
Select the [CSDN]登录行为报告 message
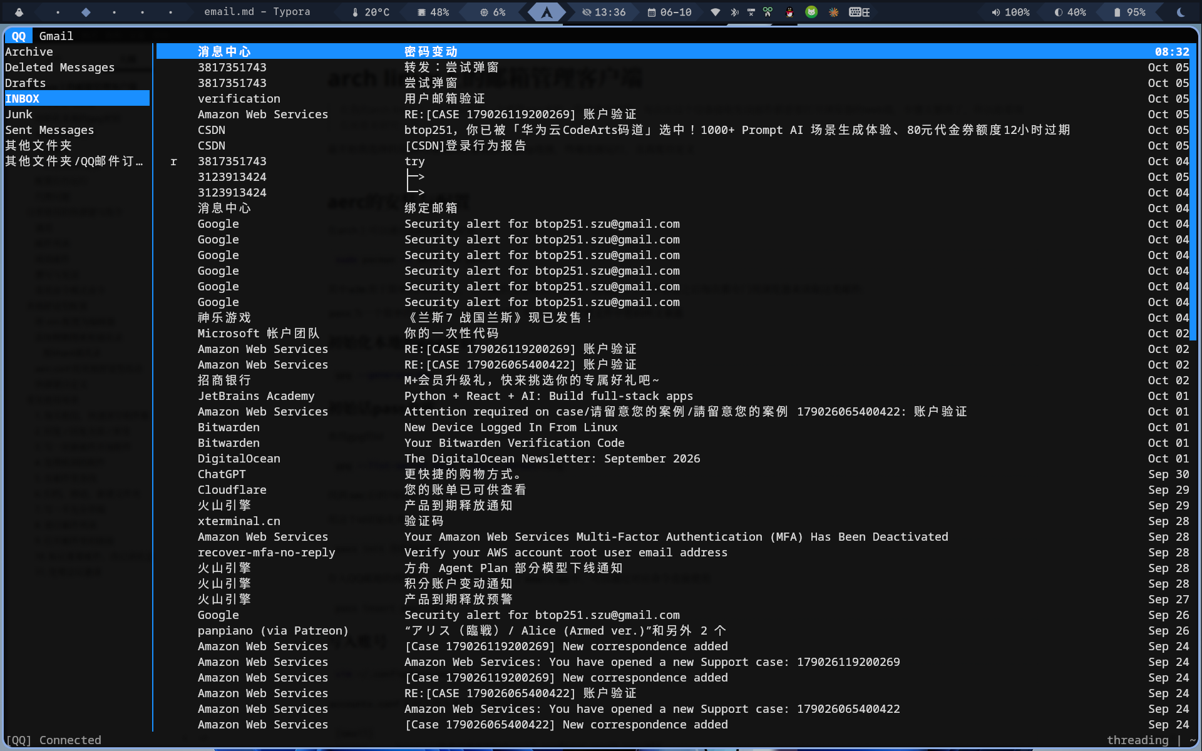674,146
